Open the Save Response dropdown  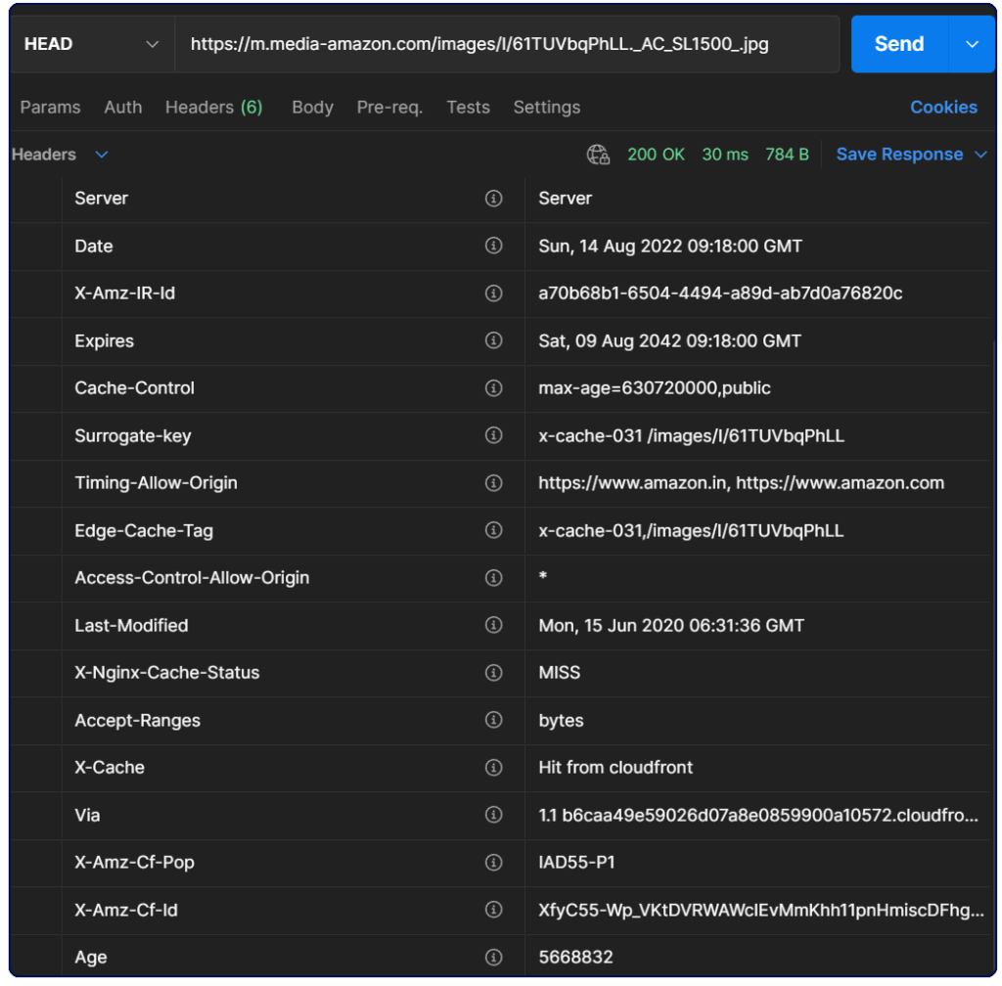click(x=911, y=155)
